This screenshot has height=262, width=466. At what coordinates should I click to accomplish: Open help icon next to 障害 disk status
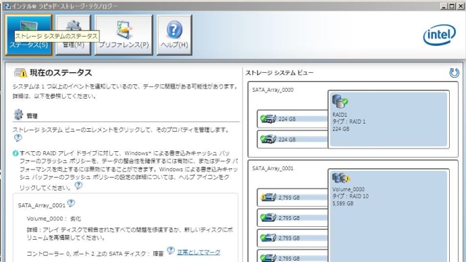click(x=171, y=251)
